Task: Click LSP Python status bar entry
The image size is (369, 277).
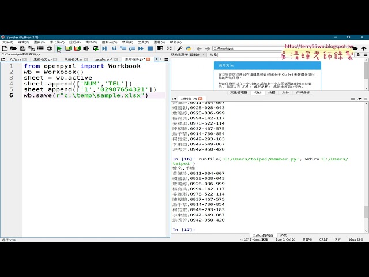Action: tap(254, 239)
